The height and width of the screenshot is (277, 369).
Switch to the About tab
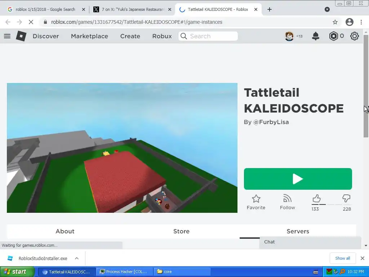click(65, 231)
